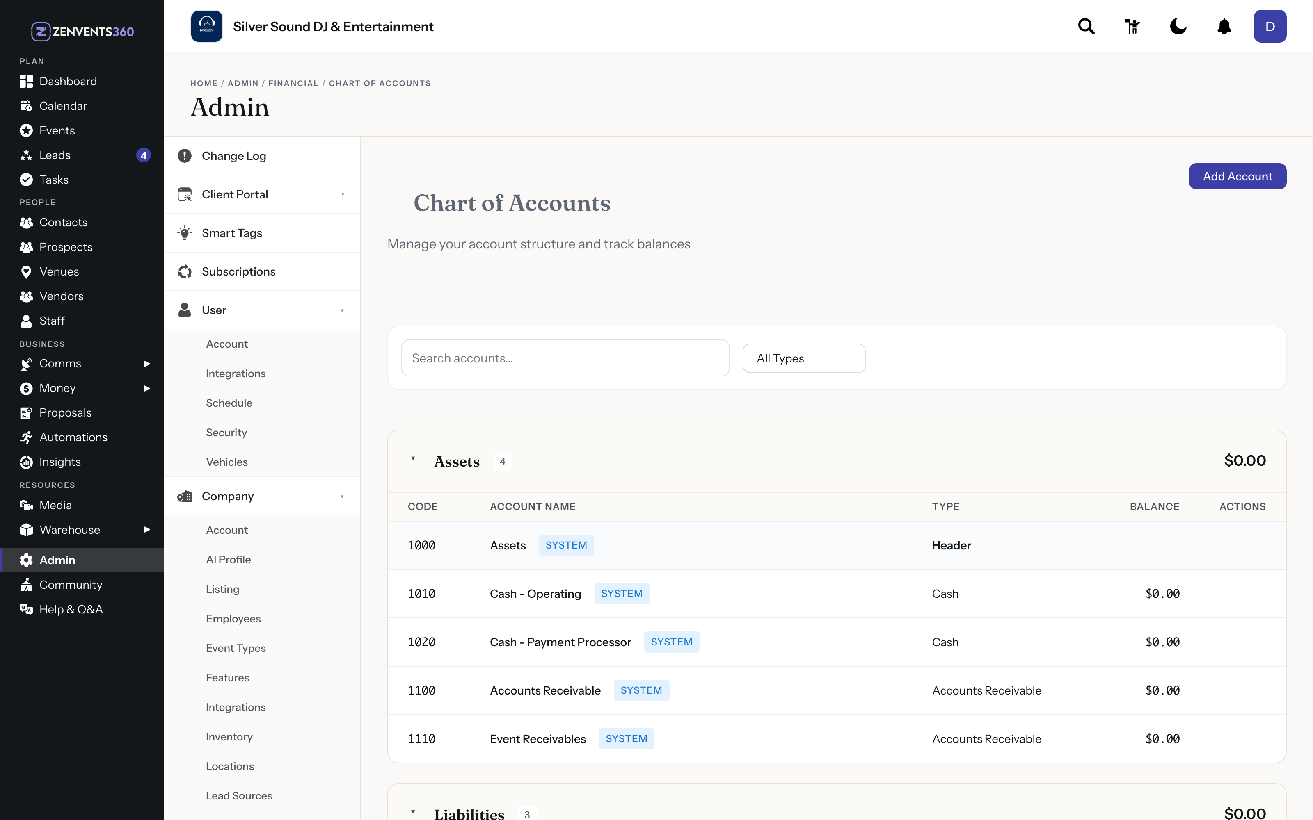Image resolution: width=1313 pixels, height=820 pixels.
Task: Collapse the Company admin section
Action: pos(262,496)
